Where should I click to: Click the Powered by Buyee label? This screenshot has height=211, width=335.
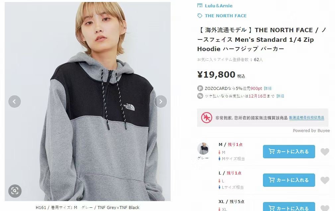click(311, 131)
